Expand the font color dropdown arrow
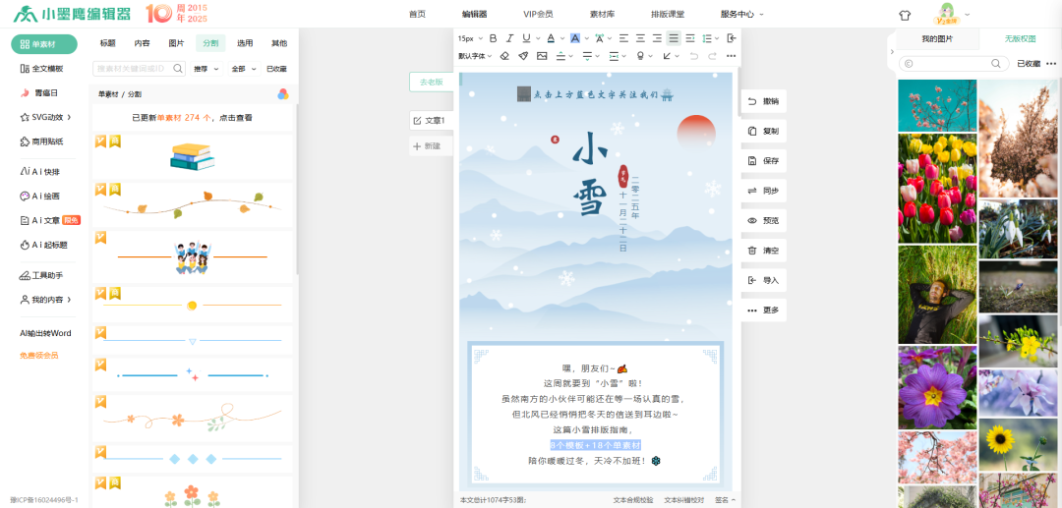This screenshot has height=508, width=1062. click(x=561, y=38)
